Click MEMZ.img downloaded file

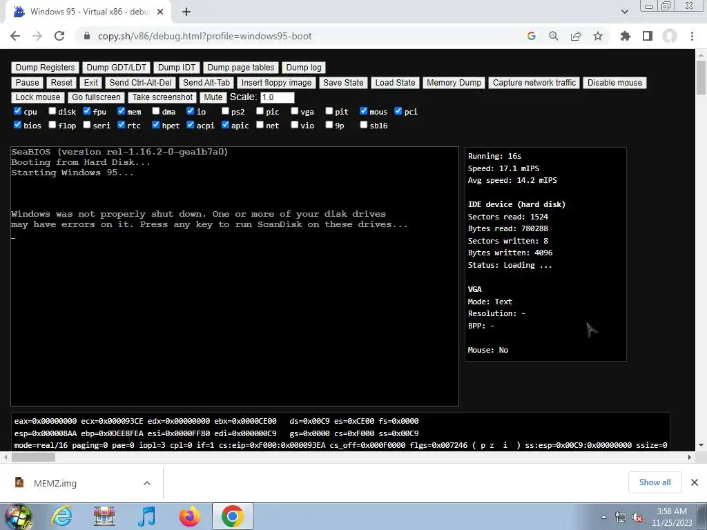[55, 483]
